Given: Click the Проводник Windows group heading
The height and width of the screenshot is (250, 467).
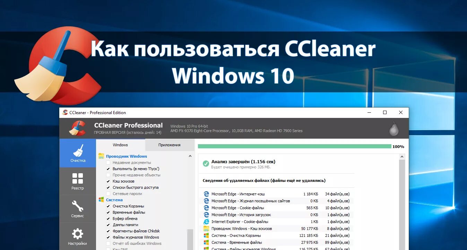Looking at the screenshot, I should pos(127,156).
